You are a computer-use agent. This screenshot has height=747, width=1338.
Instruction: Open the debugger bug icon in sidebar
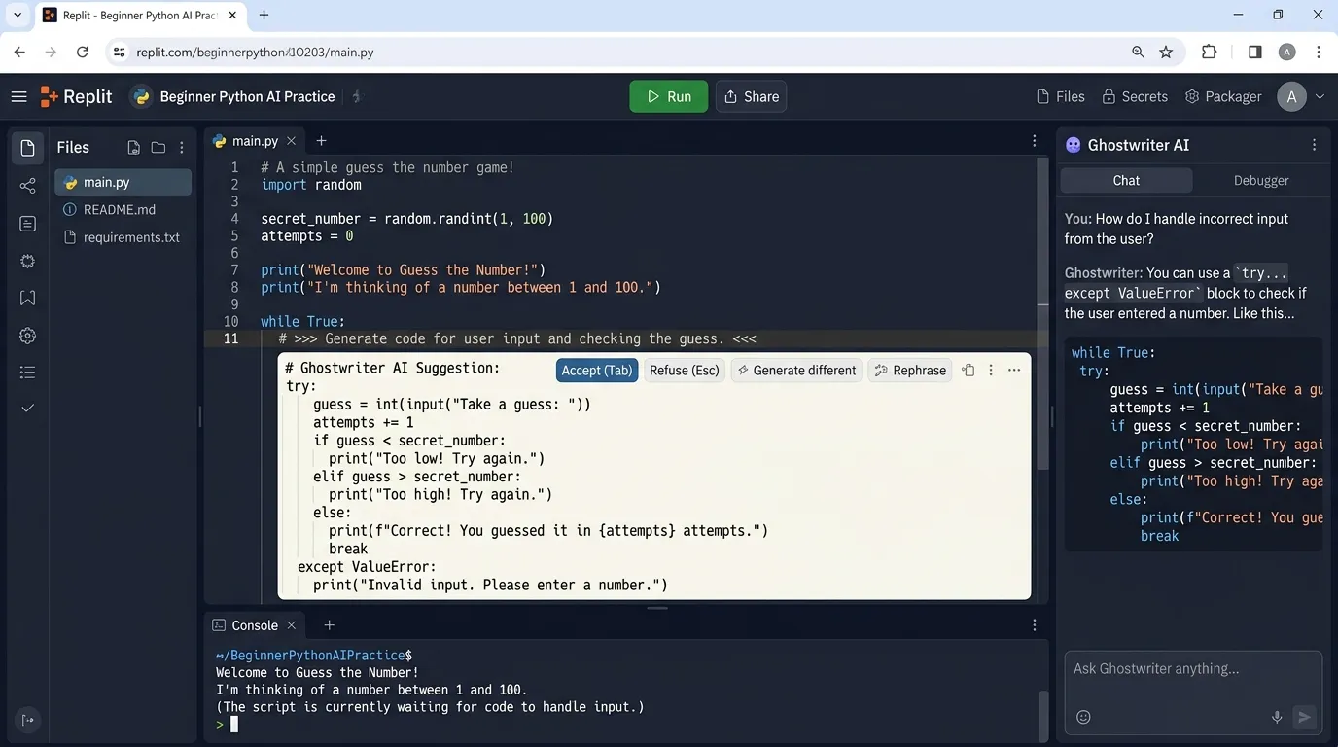click(28, 261)
